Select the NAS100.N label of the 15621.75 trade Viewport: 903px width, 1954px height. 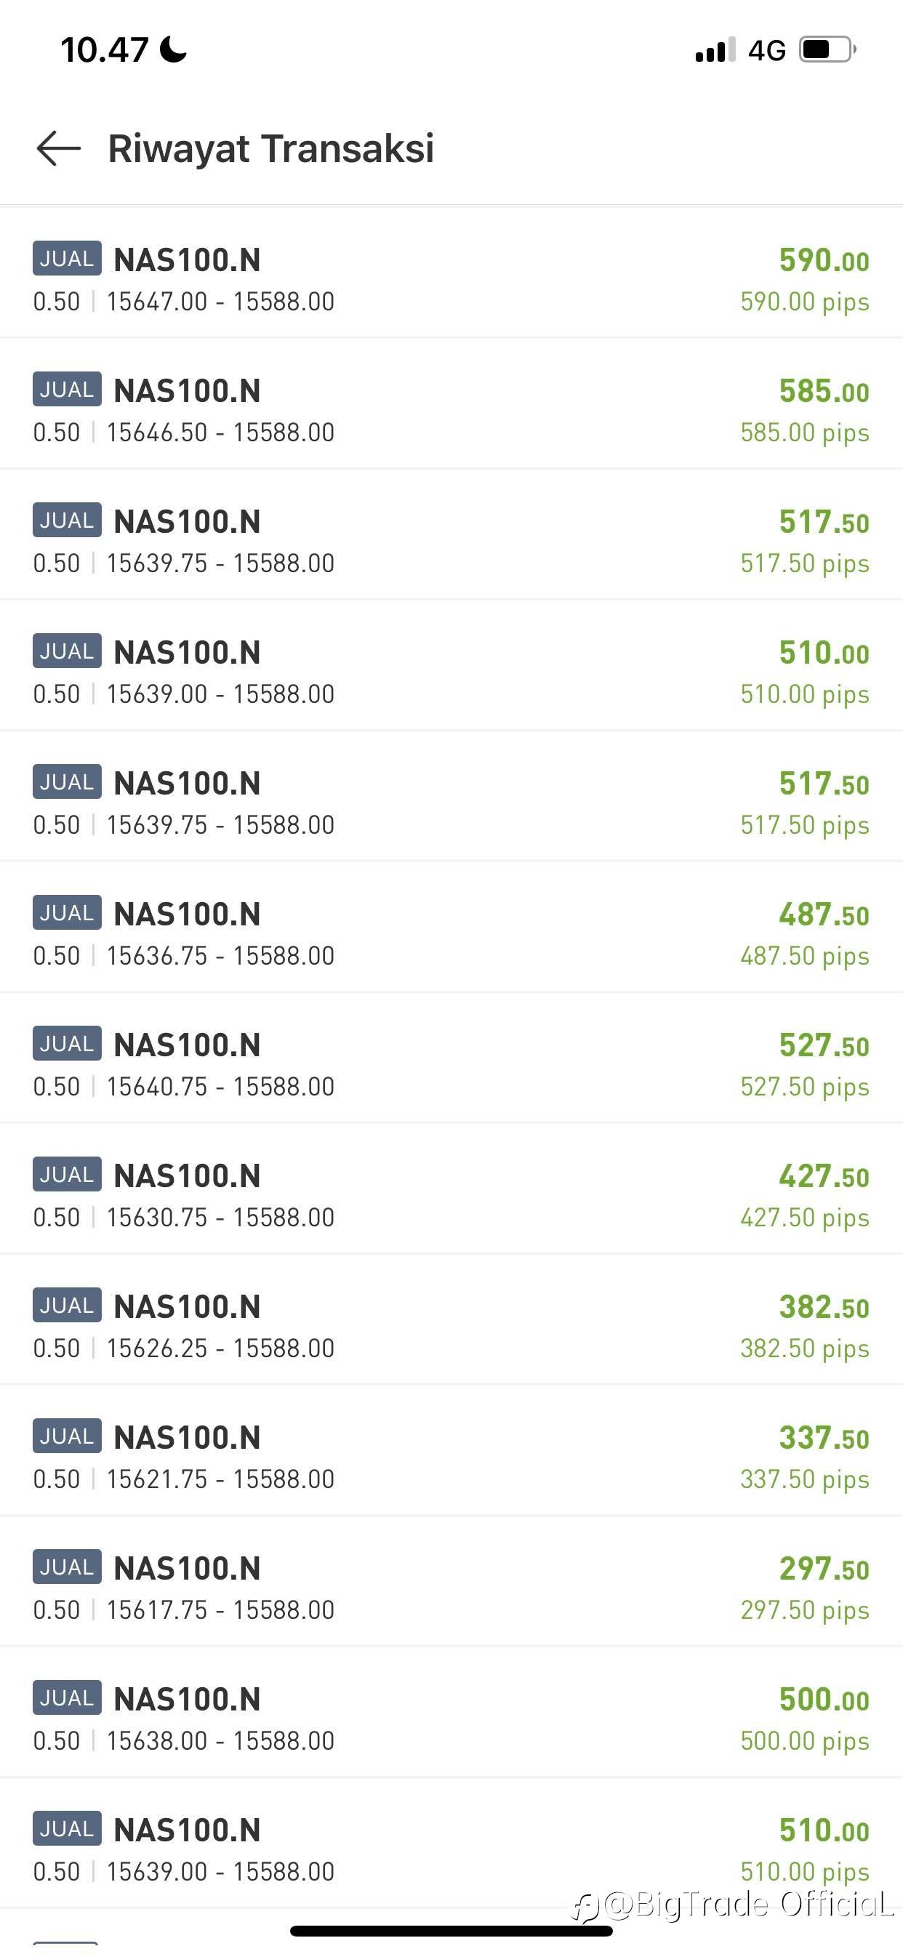coord(187,1437)
